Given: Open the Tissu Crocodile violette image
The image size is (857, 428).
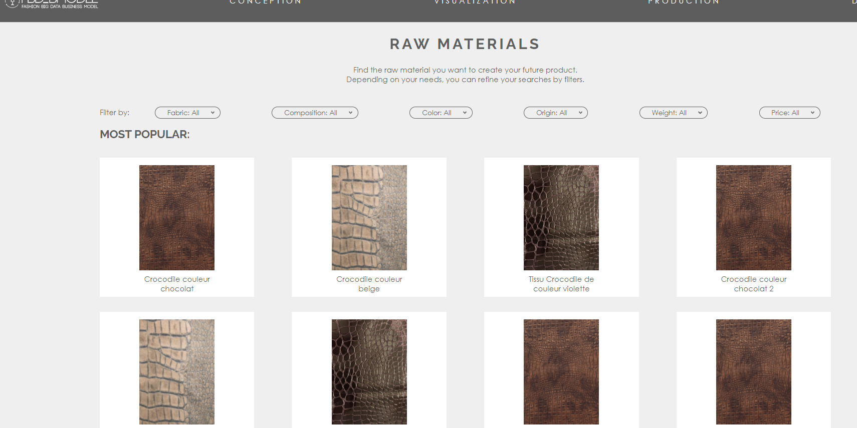Looking at the screenshot, I should (x=561, y=218).
